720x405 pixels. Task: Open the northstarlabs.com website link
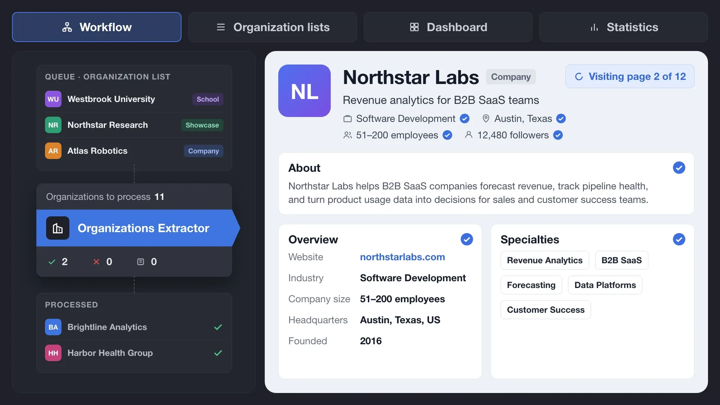coord(402,257)
